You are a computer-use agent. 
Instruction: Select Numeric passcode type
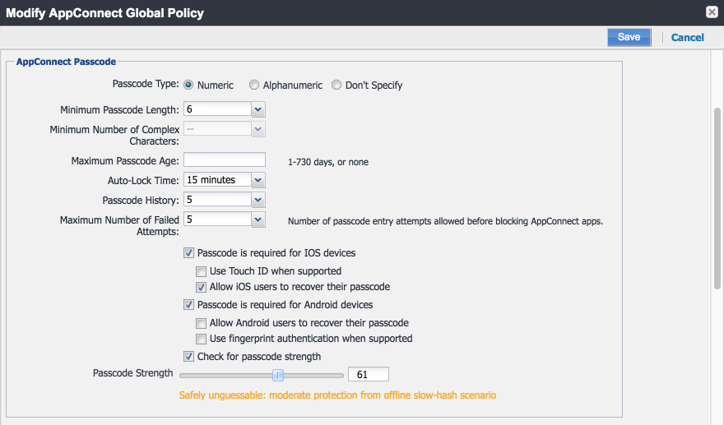tap(188, 85)
